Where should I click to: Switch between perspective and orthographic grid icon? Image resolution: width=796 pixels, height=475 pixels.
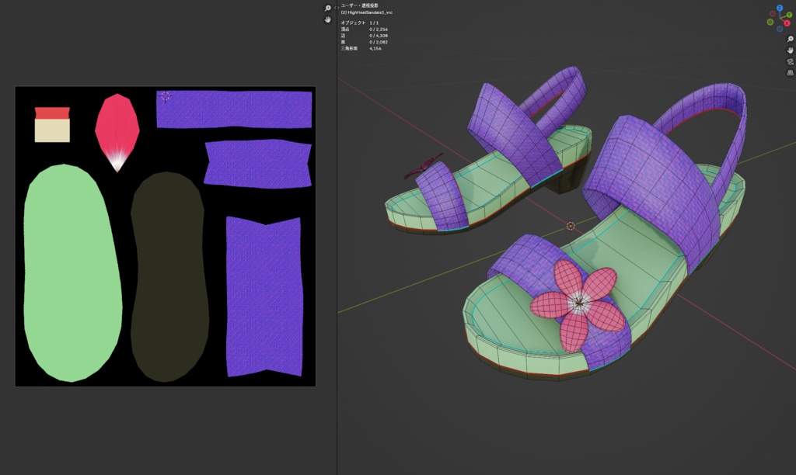789,72
